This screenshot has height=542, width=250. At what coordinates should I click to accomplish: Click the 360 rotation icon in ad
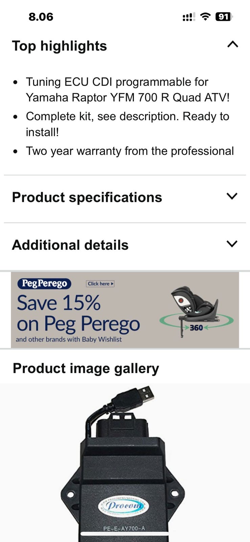pos(196,328)
